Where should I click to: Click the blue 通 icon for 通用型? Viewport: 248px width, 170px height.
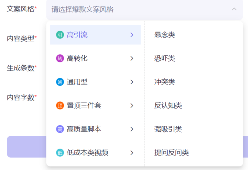[x=60, y=82]
